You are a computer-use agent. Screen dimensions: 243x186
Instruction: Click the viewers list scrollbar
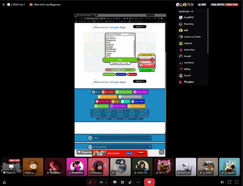tap(208, 31)
